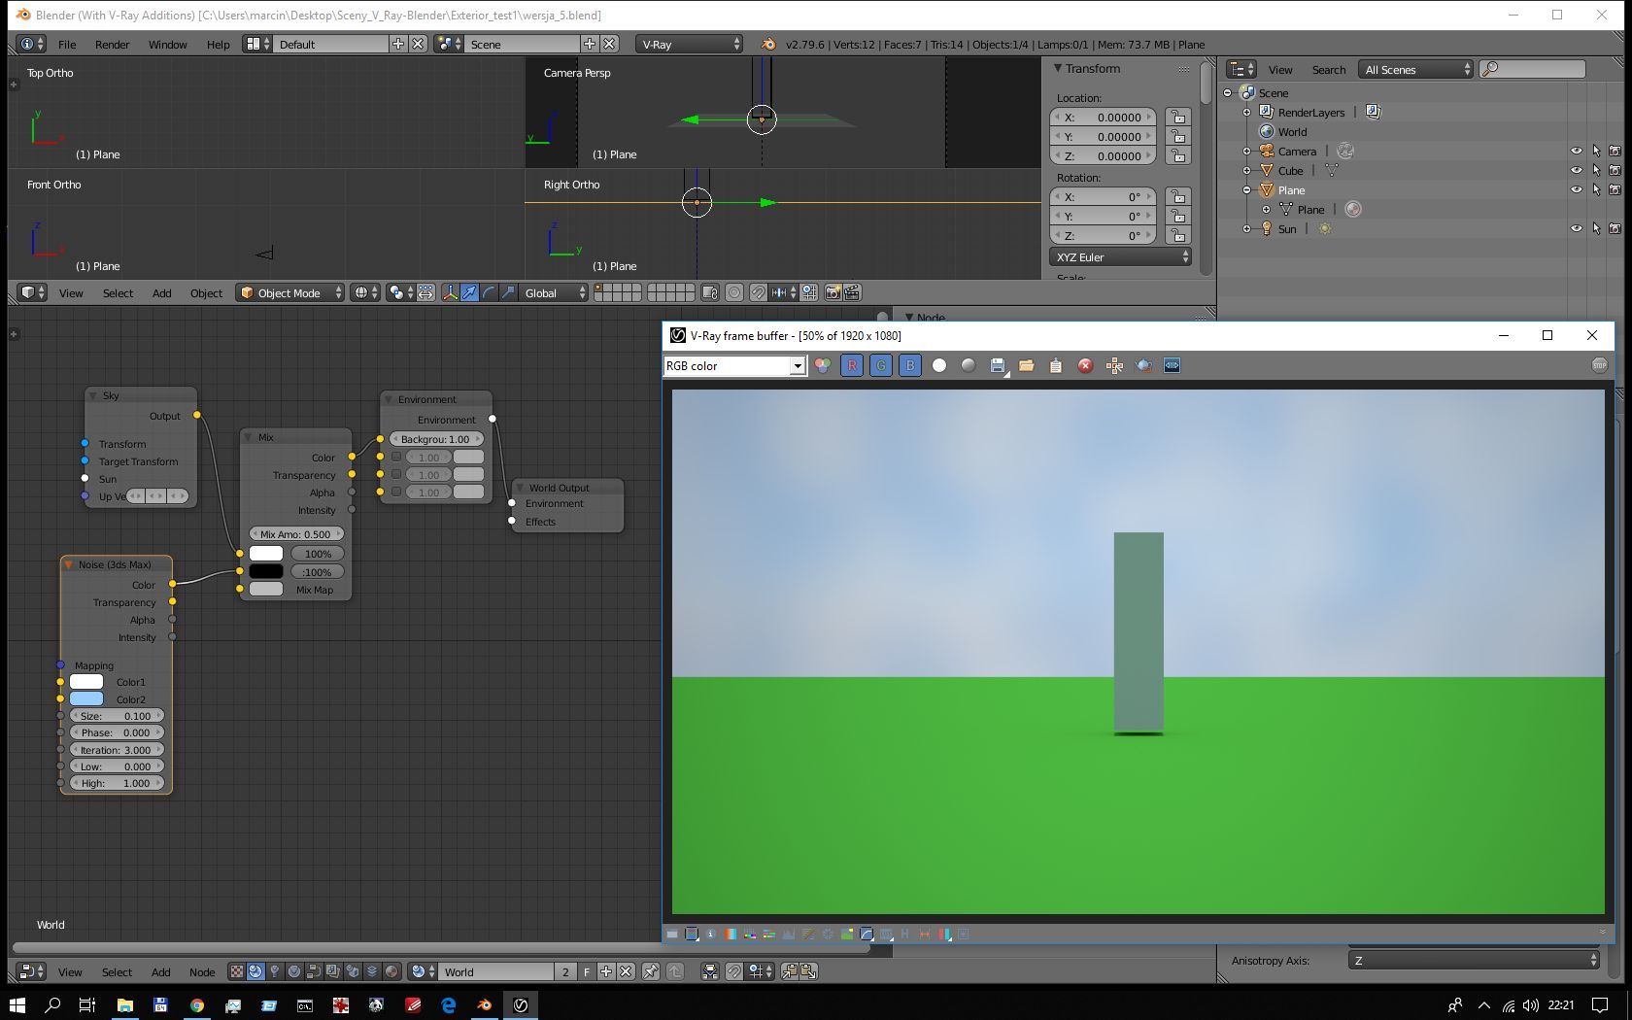This screenshot has width=1632, height=1020.
Task: Toggle visibility eye for Sun in outliner
Action: (x=1577, y=228)
